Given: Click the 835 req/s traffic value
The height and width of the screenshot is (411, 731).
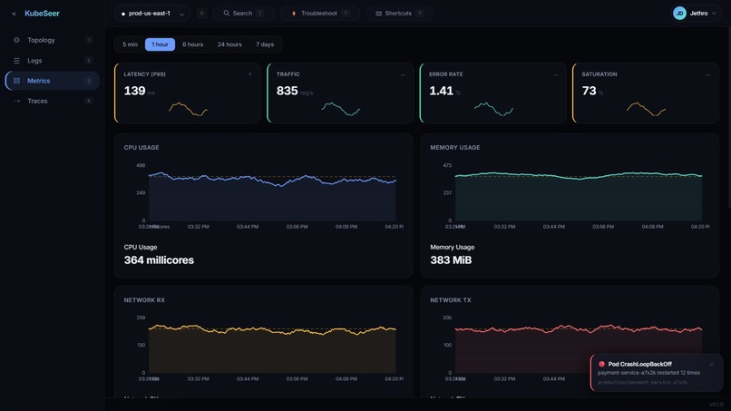Looking at the screenshot, I should click(x=295, y=91).
